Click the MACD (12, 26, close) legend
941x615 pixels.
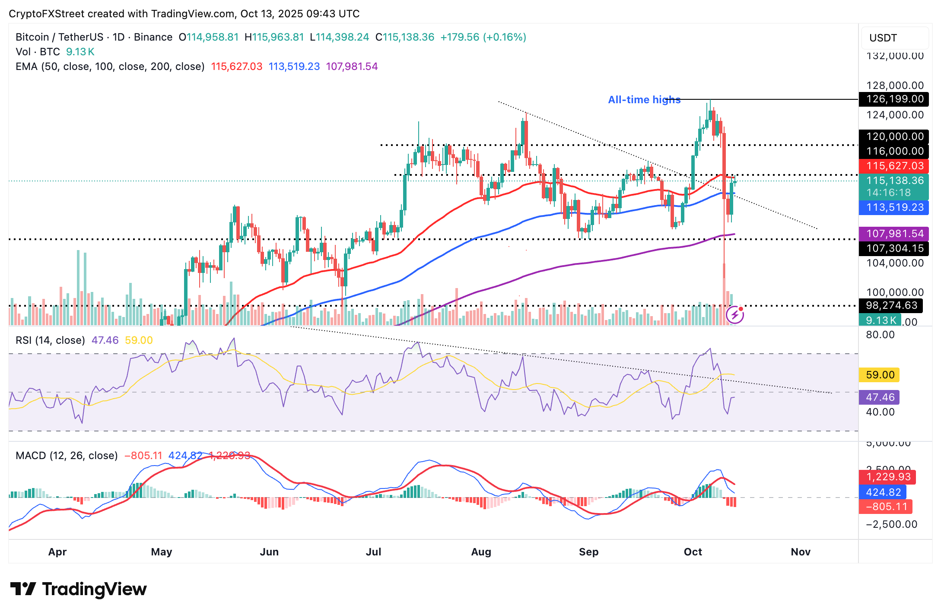tap(67, 456)
